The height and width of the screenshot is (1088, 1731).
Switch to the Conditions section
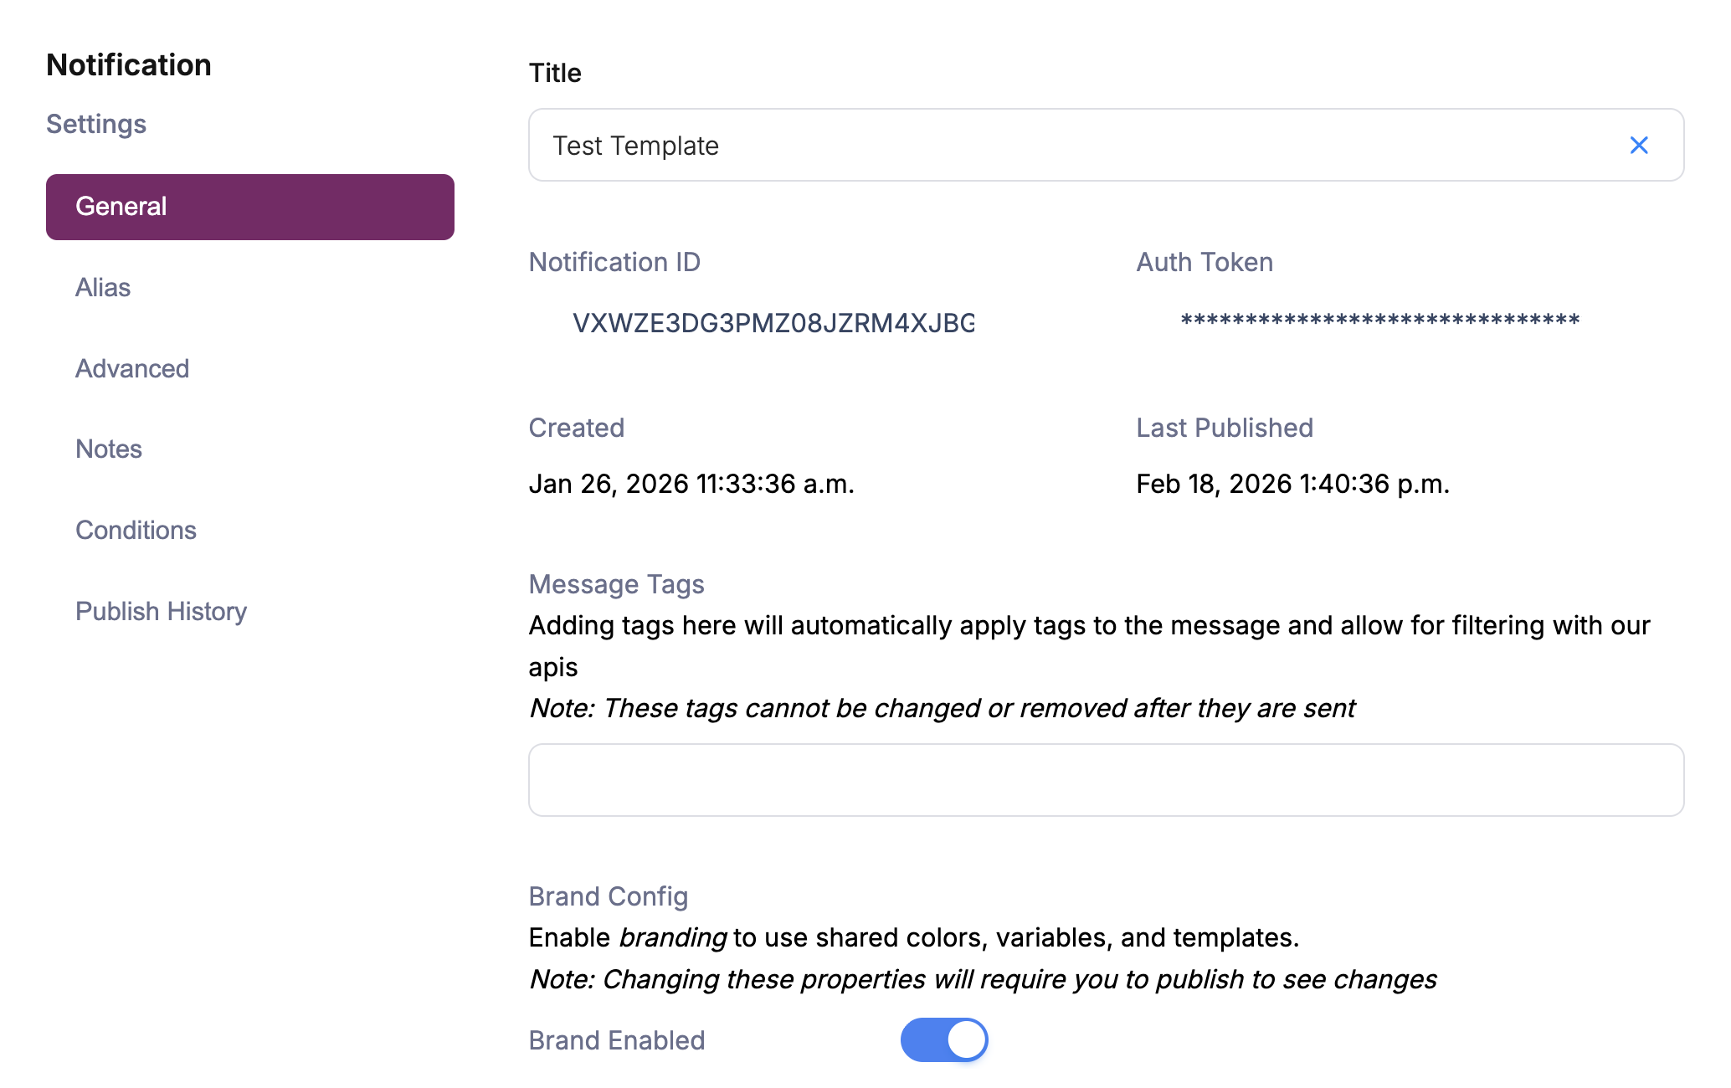click(136, 531)
